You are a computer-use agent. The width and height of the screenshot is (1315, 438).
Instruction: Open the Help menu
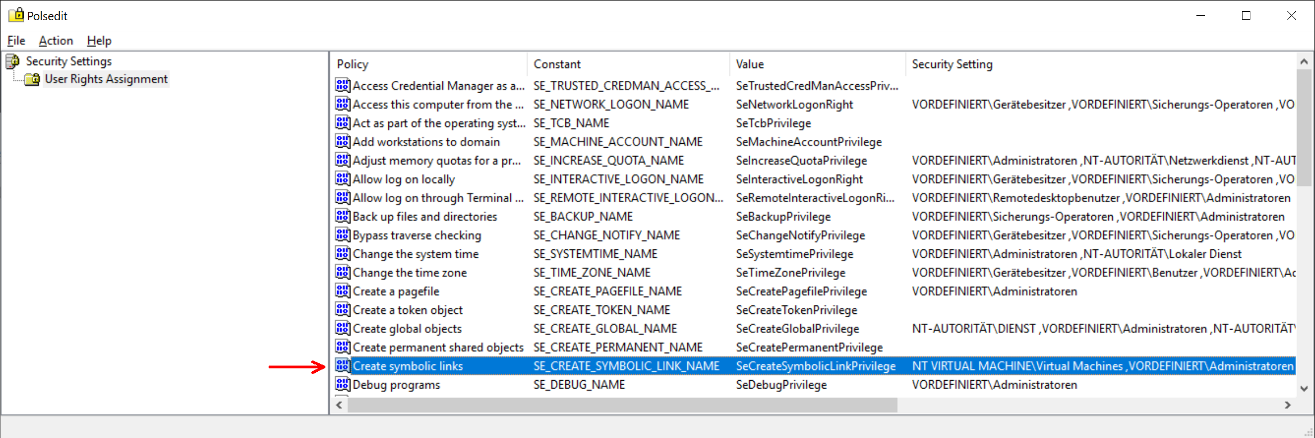click(x=99, y=40)
